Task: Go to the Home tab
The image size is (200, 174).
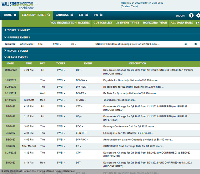Action: pyautogui.click(x=10, y=15)
